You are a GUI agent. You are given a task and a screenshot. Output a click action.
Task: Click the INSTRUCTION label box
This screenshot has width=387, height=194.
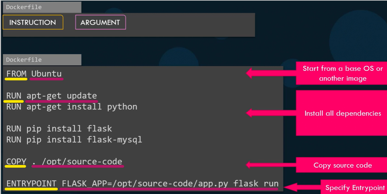point(33,22)
